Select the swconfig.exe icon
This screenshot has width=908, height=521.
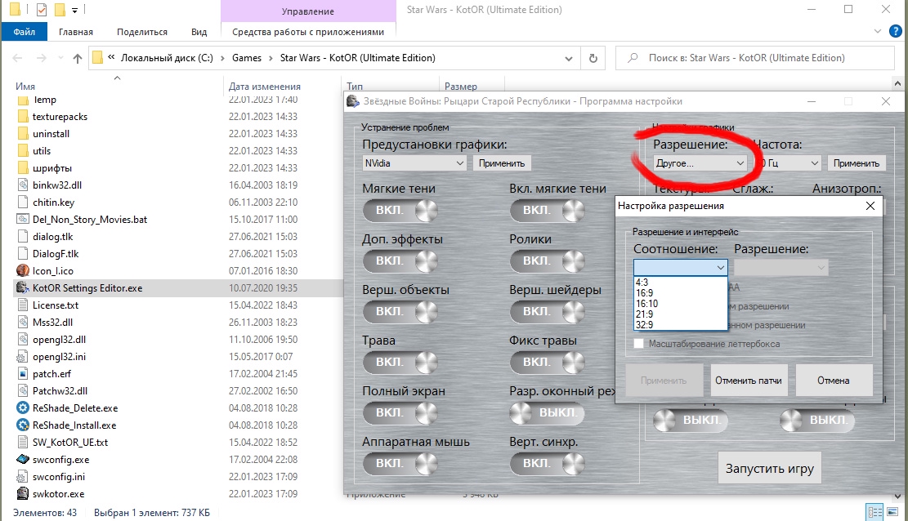click(x=23, y=460)
